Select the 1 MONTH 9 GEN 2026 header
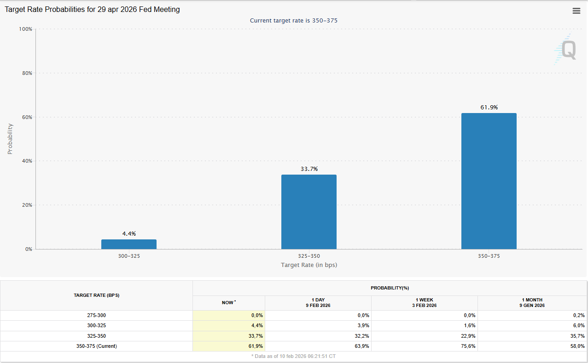The image size is (588, 363). (x=532, y=302)
